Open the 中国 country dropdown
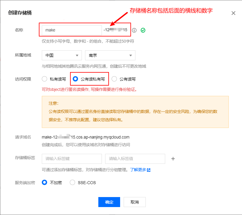The height and width of the screenshot is (215, 242). point(62,55)
